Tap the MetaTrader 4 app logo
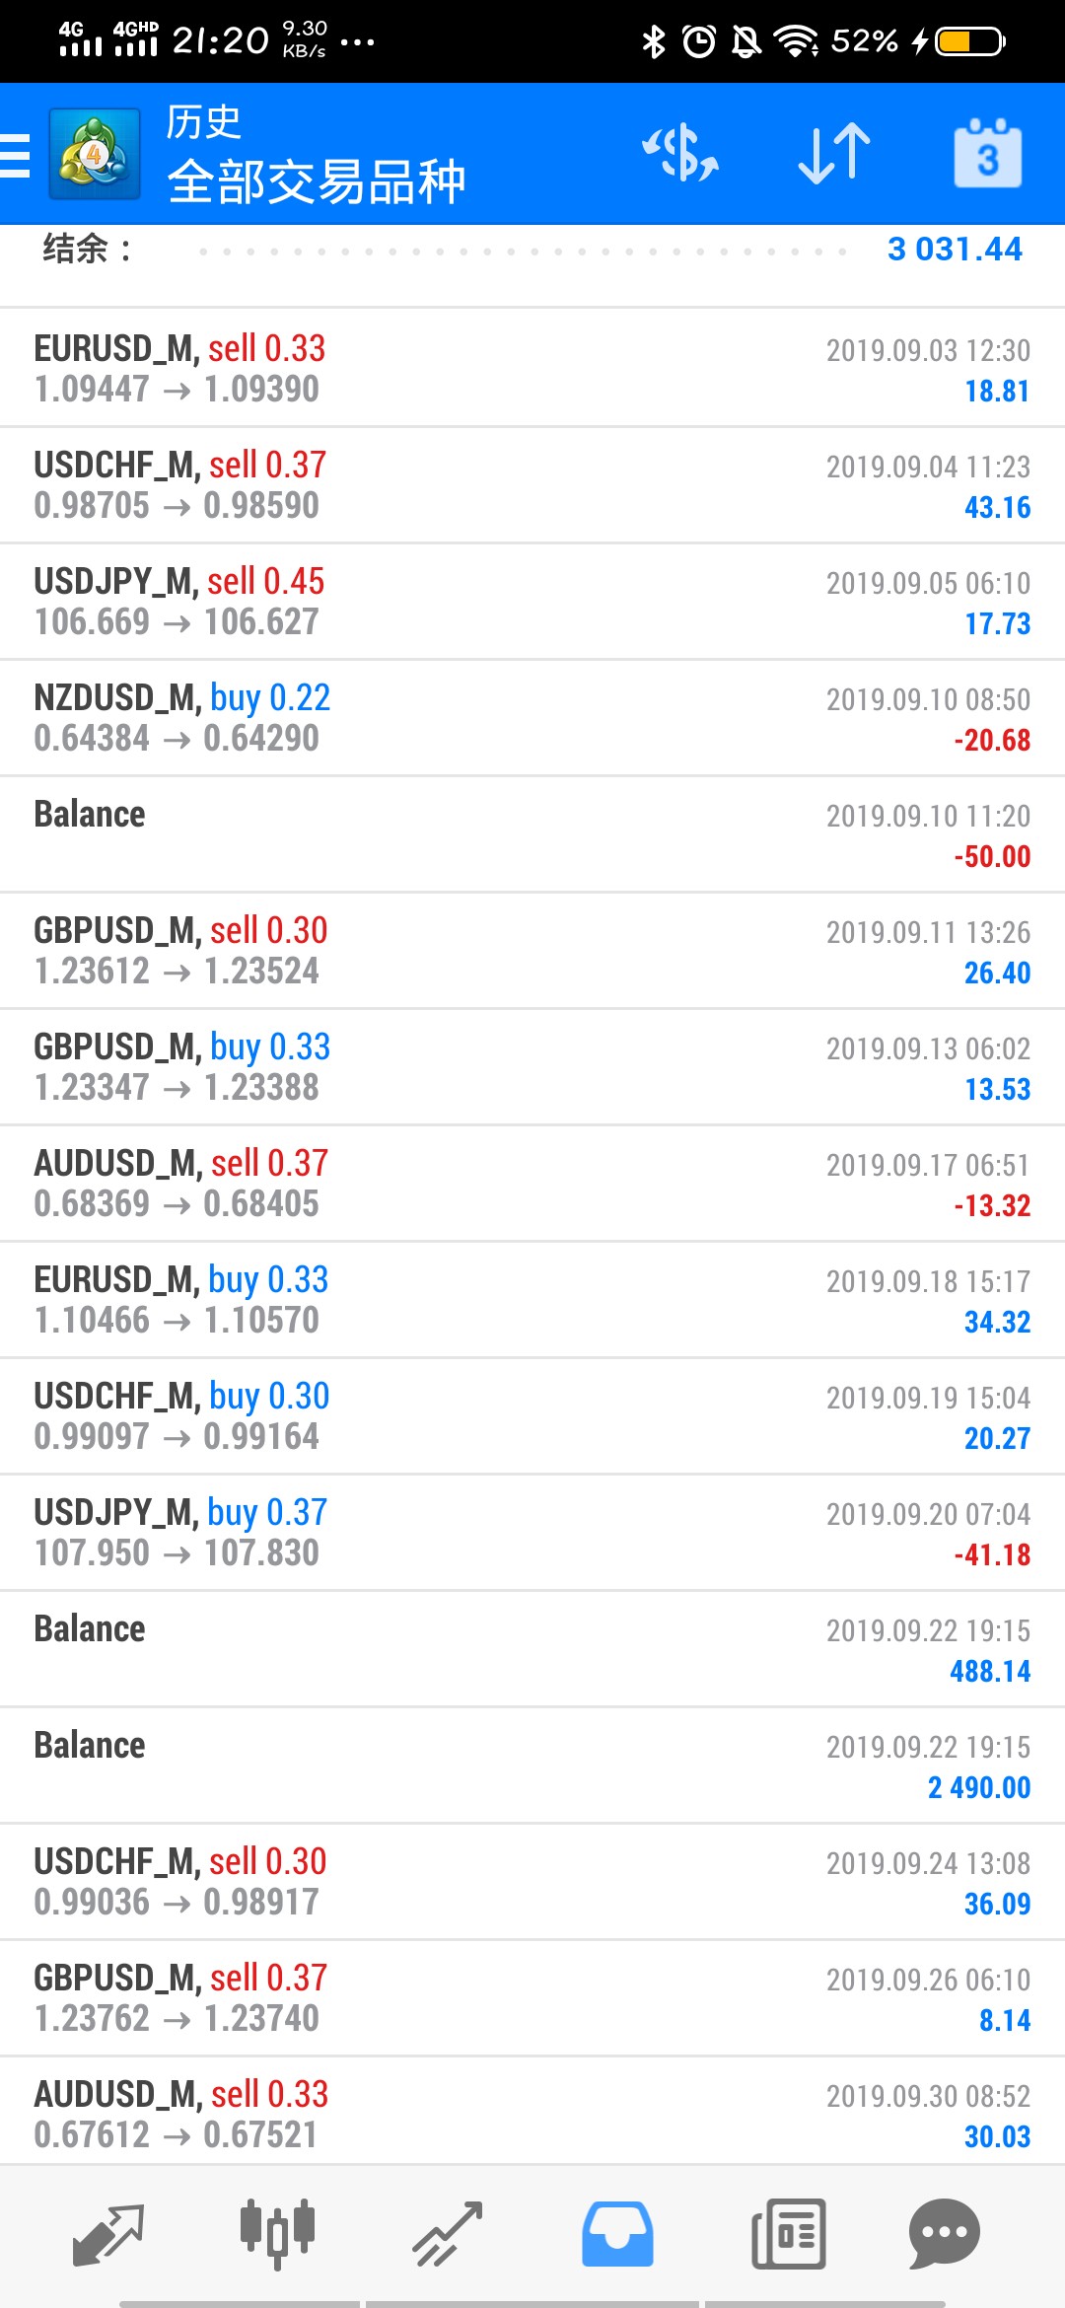Image resolution: width=1065 pixels, height=2308 pixels. point(95,154)
